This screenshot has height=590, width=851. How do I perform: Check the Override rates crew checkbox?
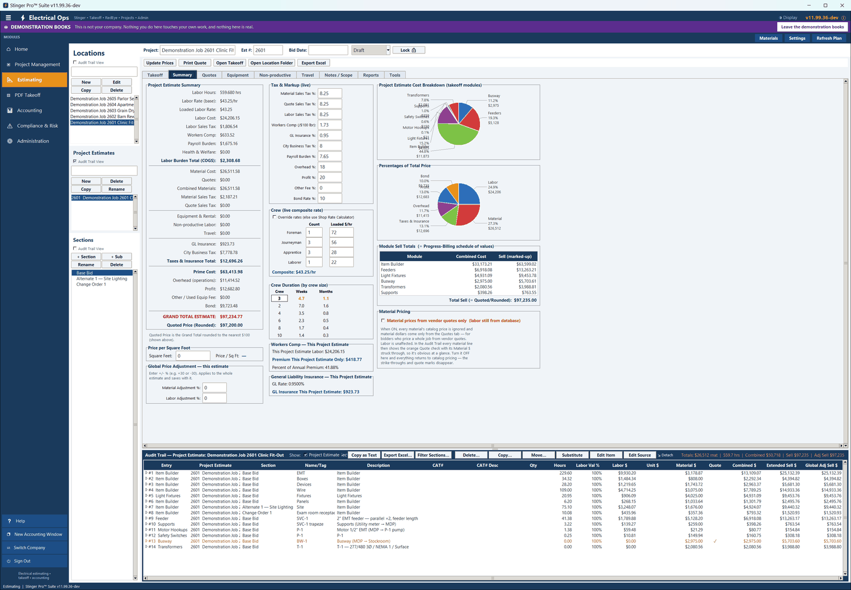click(x=275, y=217)
